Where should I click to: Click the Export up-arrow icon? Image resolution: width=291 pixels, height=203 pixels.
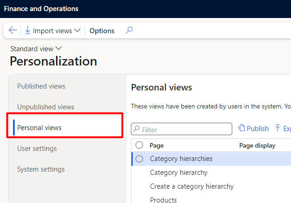click(x=278, y=128)
